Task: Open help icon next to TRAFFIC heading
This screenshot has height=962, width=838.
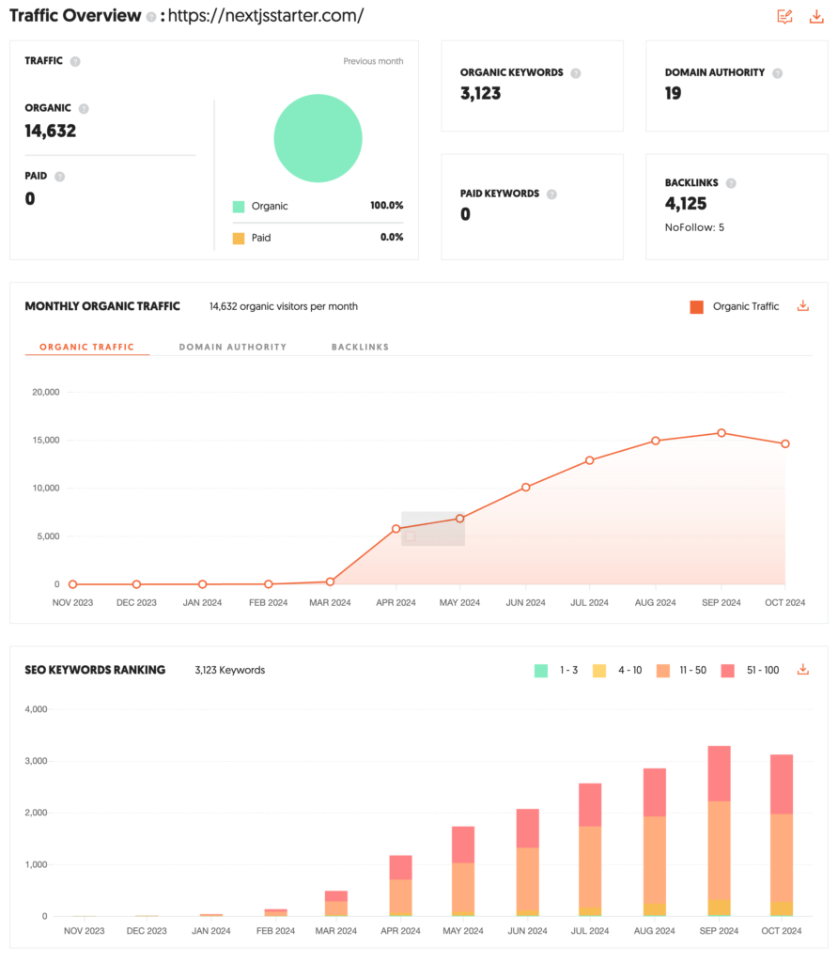Action: [75, 61]
